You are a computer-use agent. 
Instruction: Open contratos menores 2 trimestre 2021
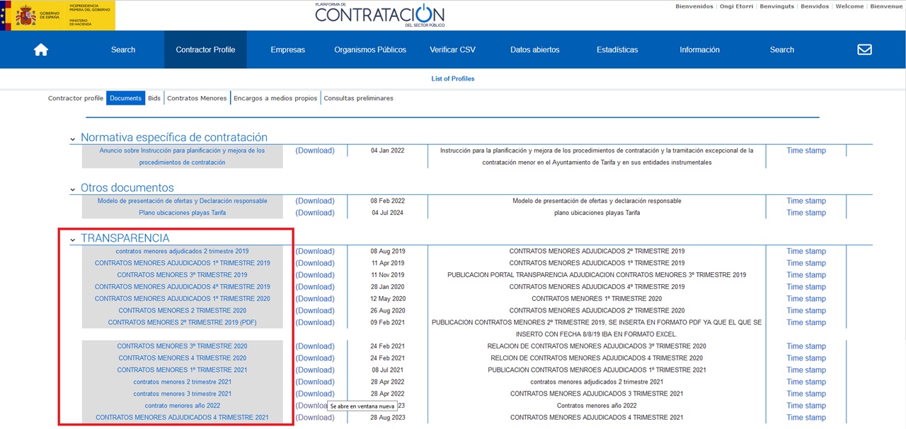(182, 382)
